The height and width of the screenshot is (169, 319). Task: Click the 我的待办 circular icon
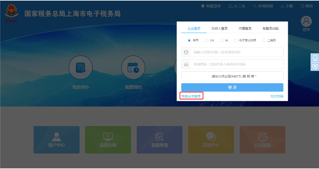80,67
